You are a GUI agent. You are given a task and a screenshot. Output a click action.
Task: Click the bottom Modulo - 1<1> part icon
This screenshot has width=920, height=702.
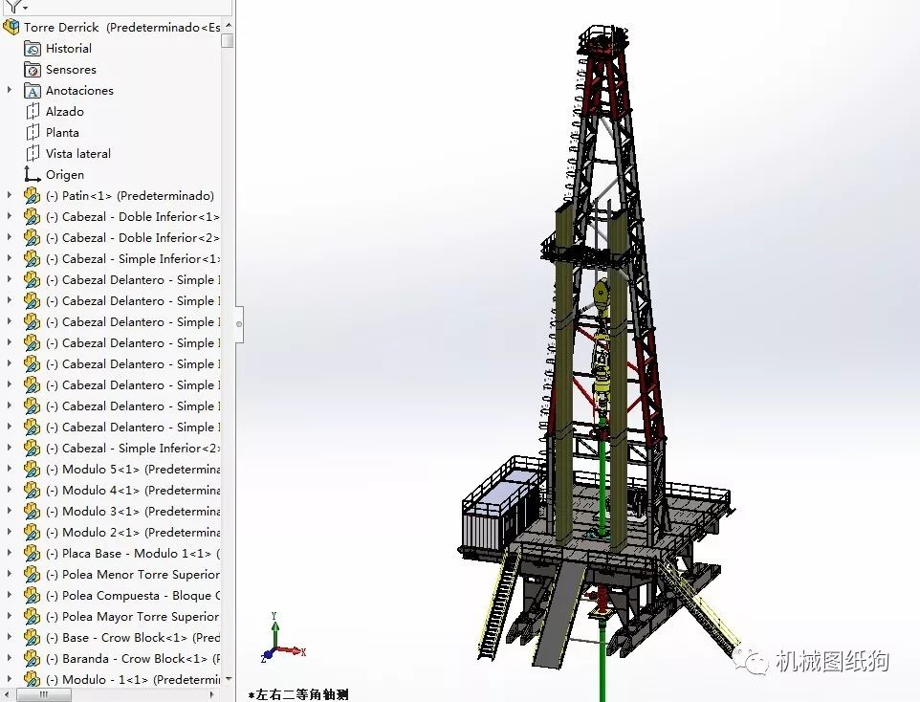[32, 680]
